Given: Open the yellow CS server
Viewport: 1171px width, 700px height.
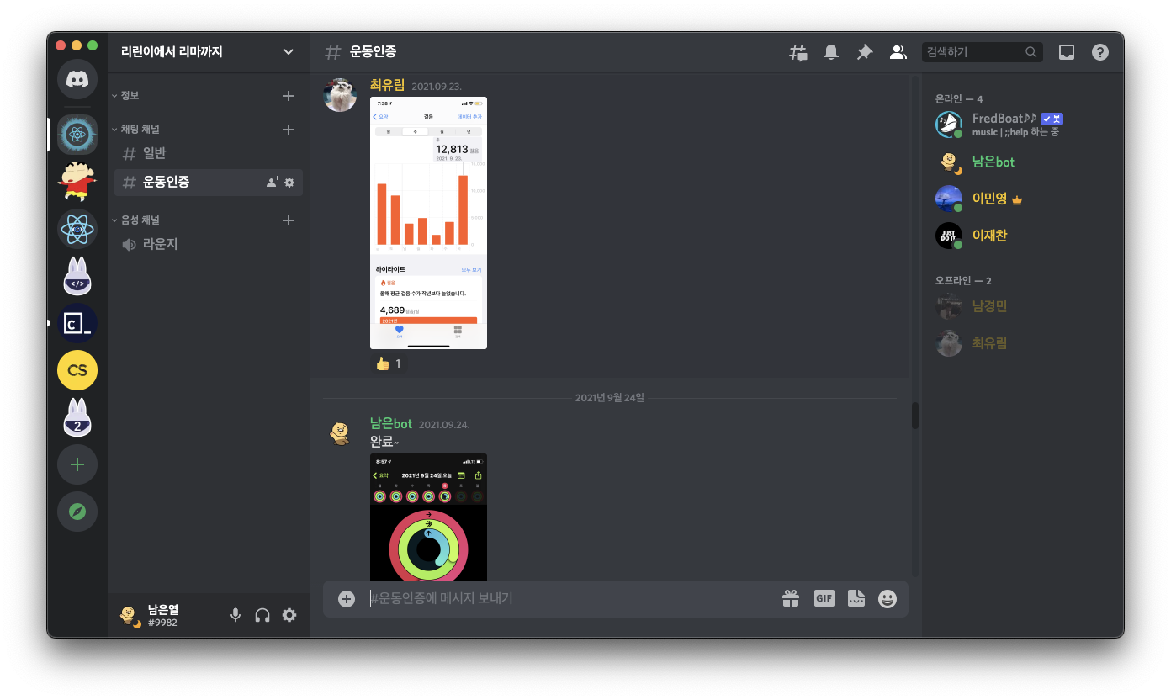Looking at the screenshot, I should tap(77, 370).
